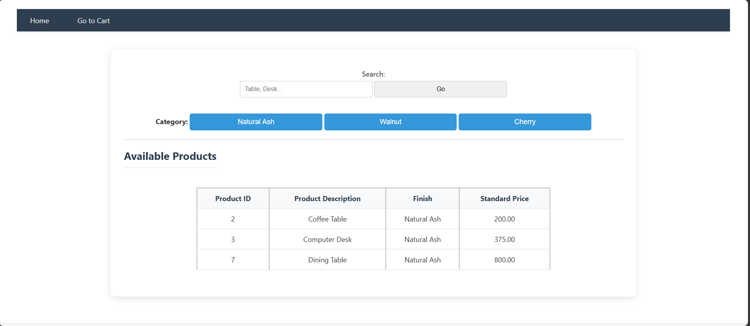Open the Home navigation link
This screenshot has height=326, width=750.
40,21
